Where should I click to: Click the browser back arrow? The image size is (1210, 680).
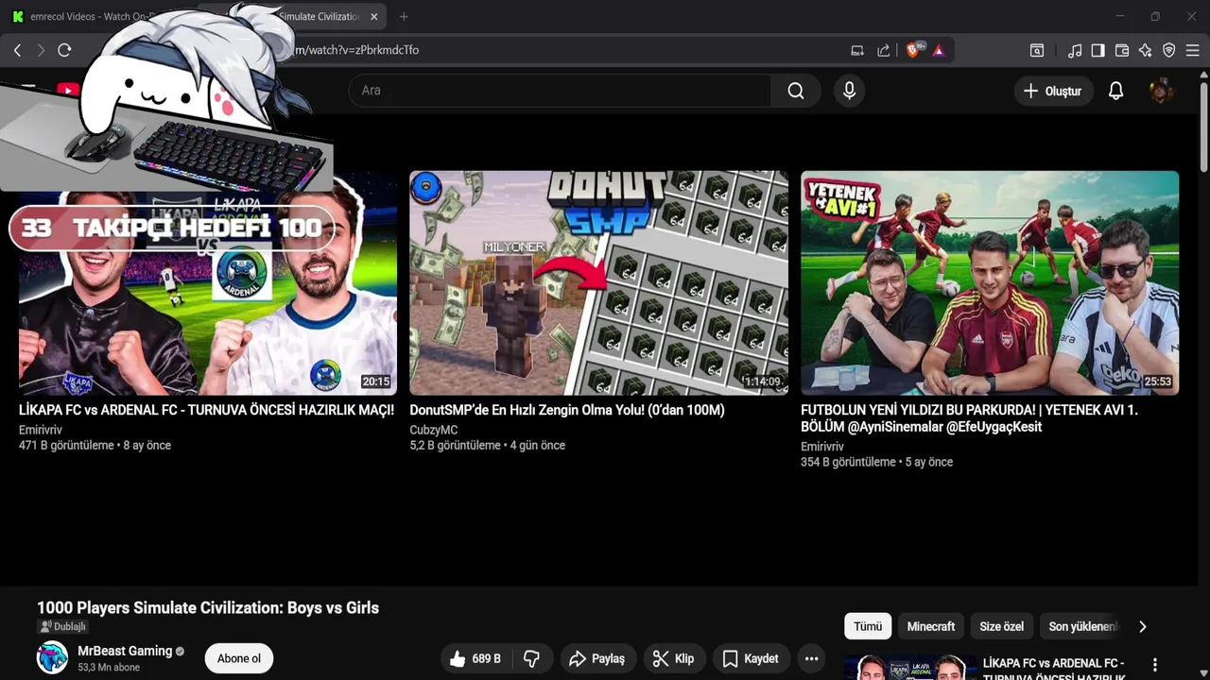coord(17,50)
